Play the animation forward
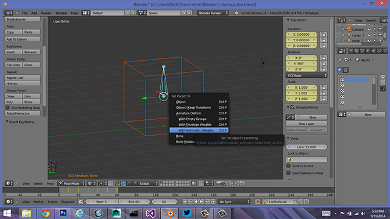The height and width of the screenshot is (219, 390). tap(202, 201)
